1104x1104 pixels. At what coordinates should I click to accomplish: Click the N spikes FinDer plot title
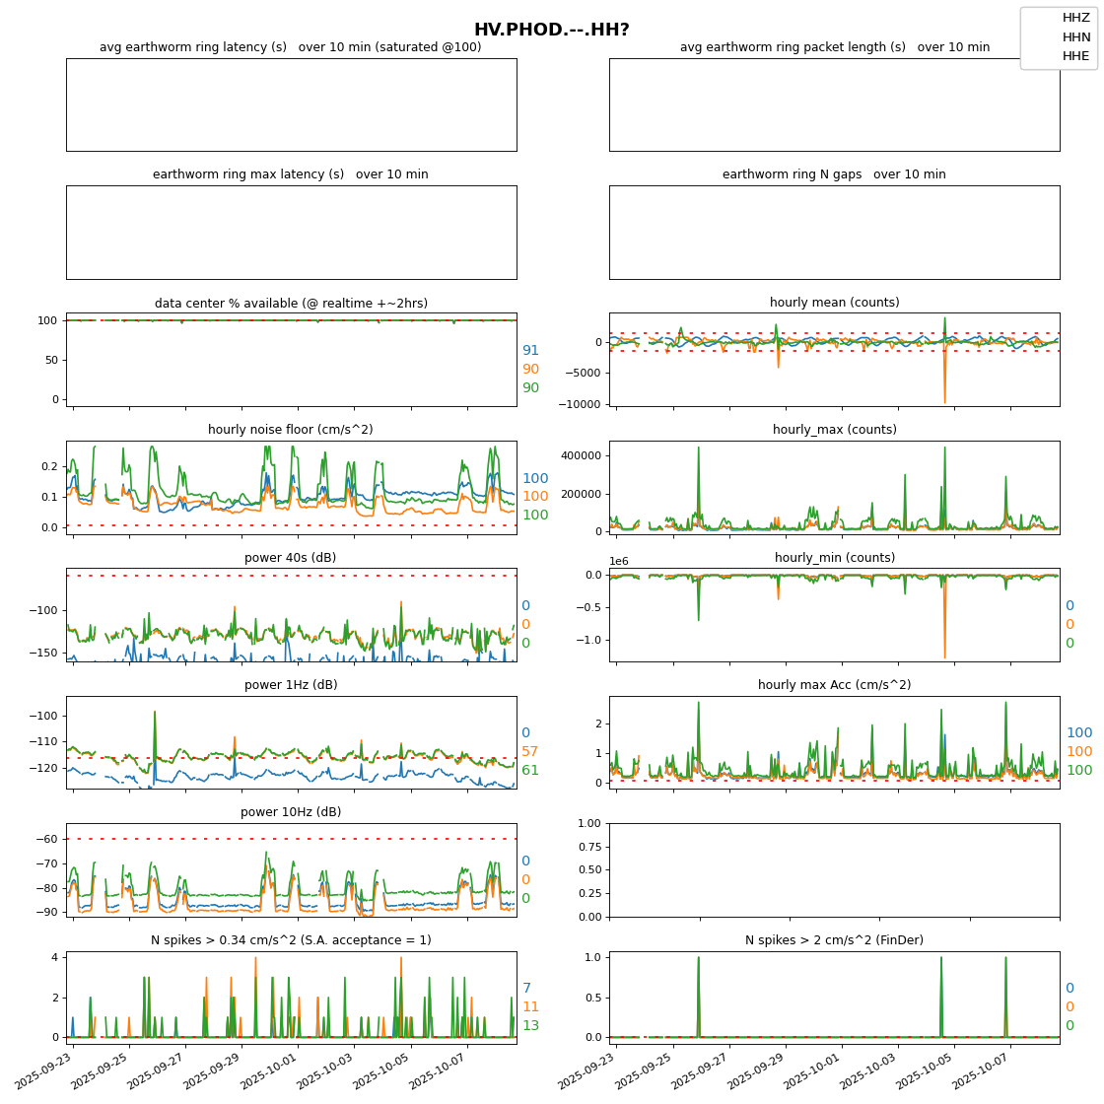coord(834,940)
